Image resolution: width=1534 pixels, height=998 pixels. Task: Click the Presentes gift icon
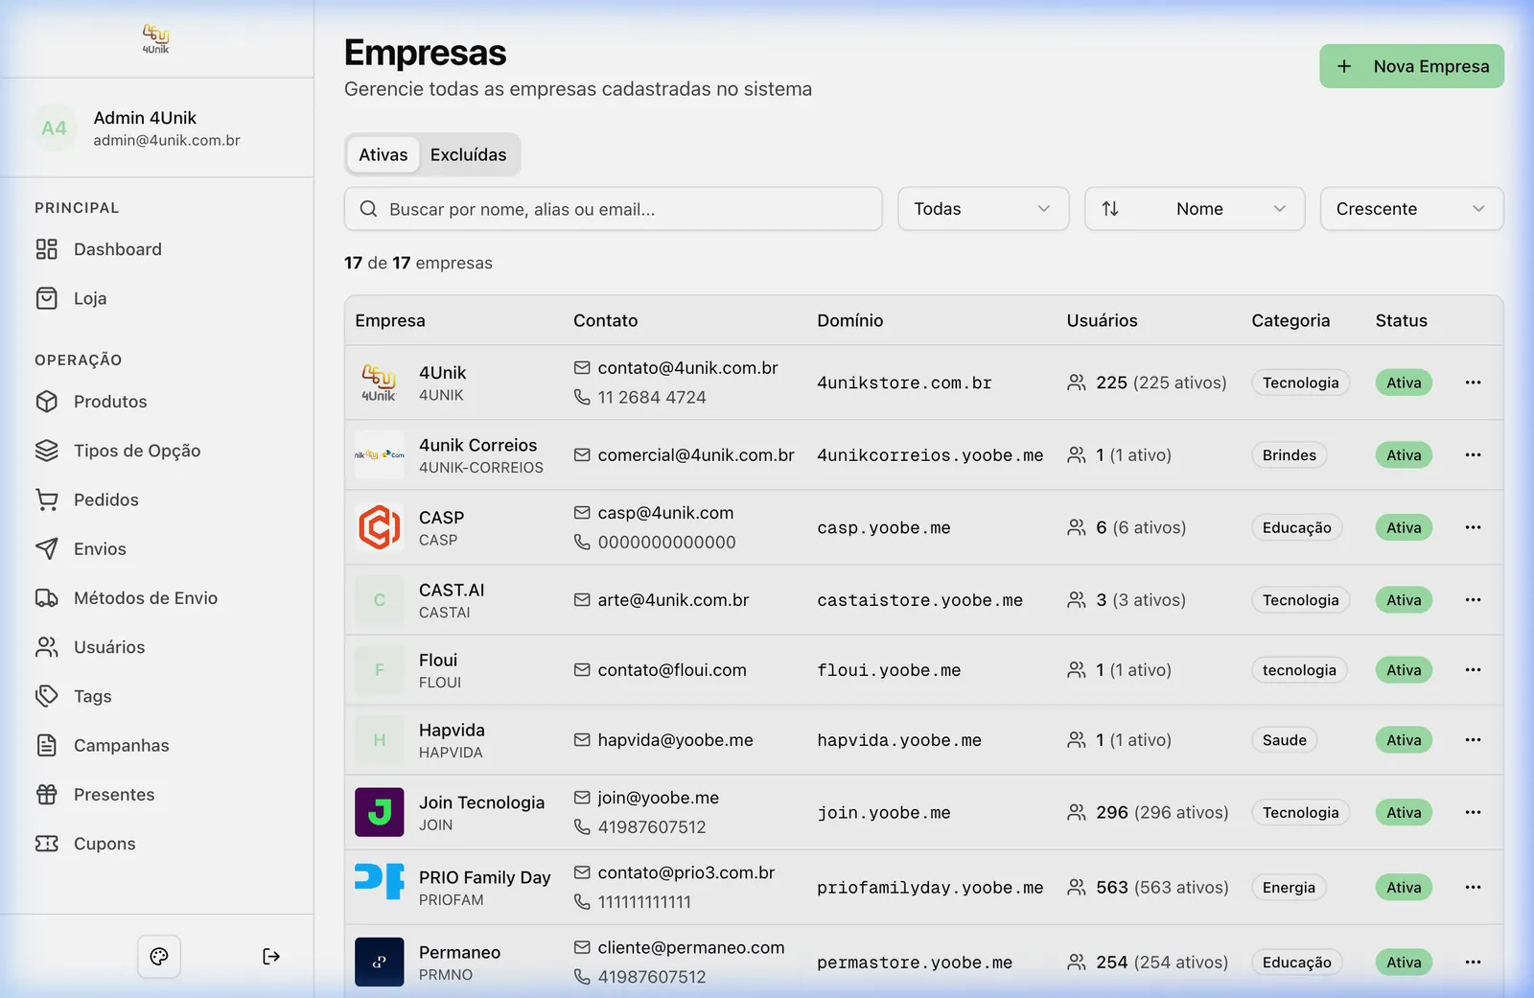coord(47,794)
